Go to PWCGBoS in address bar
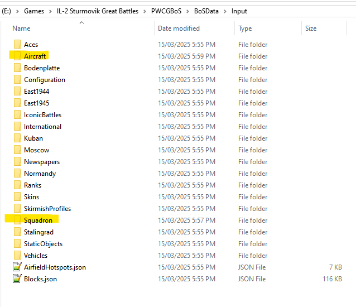 click(x=166, y=11)
